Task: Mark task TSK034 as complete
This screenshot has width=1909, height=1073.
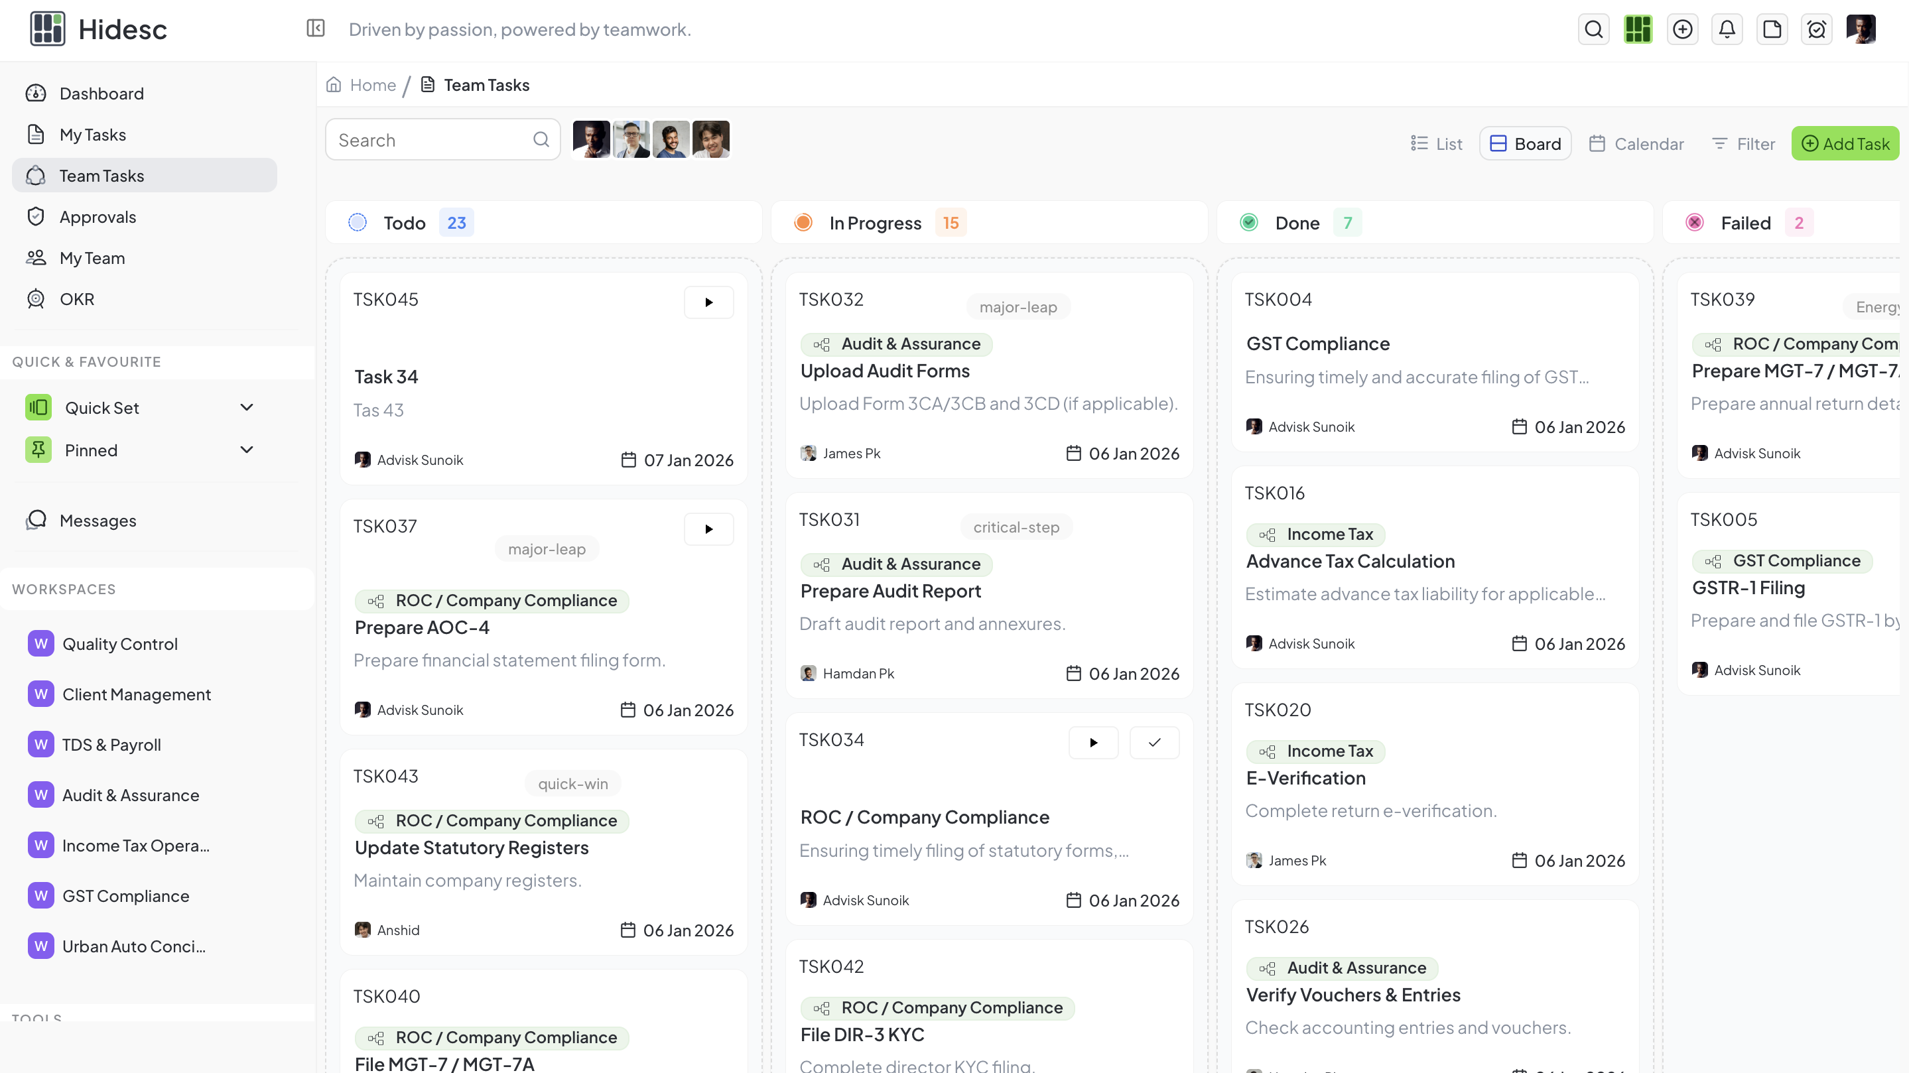Action: pos(1154,742)
